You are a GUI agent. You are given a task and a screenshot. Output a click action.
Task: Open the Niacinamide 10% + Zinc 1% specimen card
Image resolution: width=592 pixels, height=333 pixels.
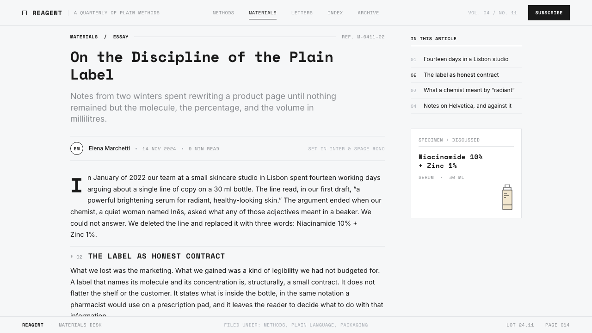[x=466, y=173]
